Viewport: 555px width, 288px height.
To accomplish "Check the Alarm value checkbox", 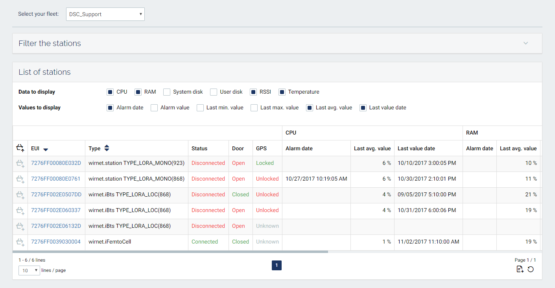I will [154, 108].
